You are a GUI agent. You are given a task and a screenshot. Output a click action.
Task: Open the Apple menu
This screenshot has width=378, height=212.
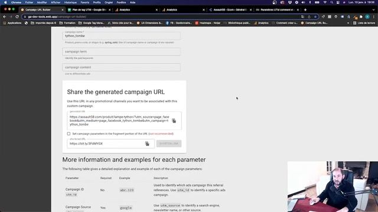[5, 2]
